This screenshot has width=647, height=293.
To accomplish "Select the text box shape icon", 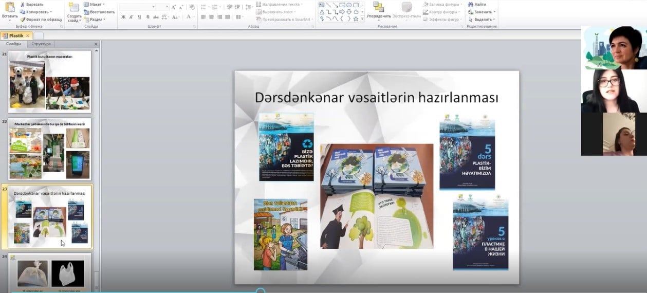I will pos(322,5).
